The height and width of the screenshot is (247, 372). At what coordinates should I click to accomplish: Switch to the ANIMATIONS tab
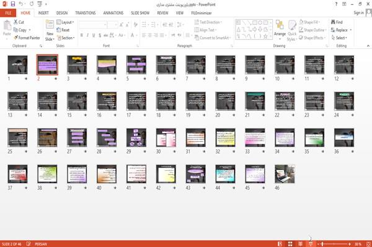[113, 13]
